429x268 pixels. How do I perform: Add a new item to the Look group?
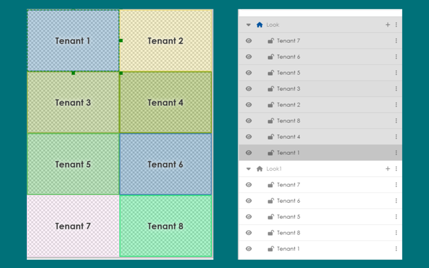(x=388, y=25)
